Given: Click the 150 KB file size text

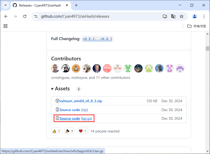Looking at the screenshot, I should 152,101.
